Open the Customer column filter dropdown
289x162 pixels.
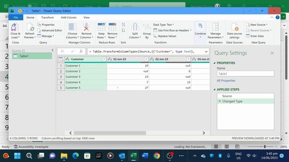(104, 59)
